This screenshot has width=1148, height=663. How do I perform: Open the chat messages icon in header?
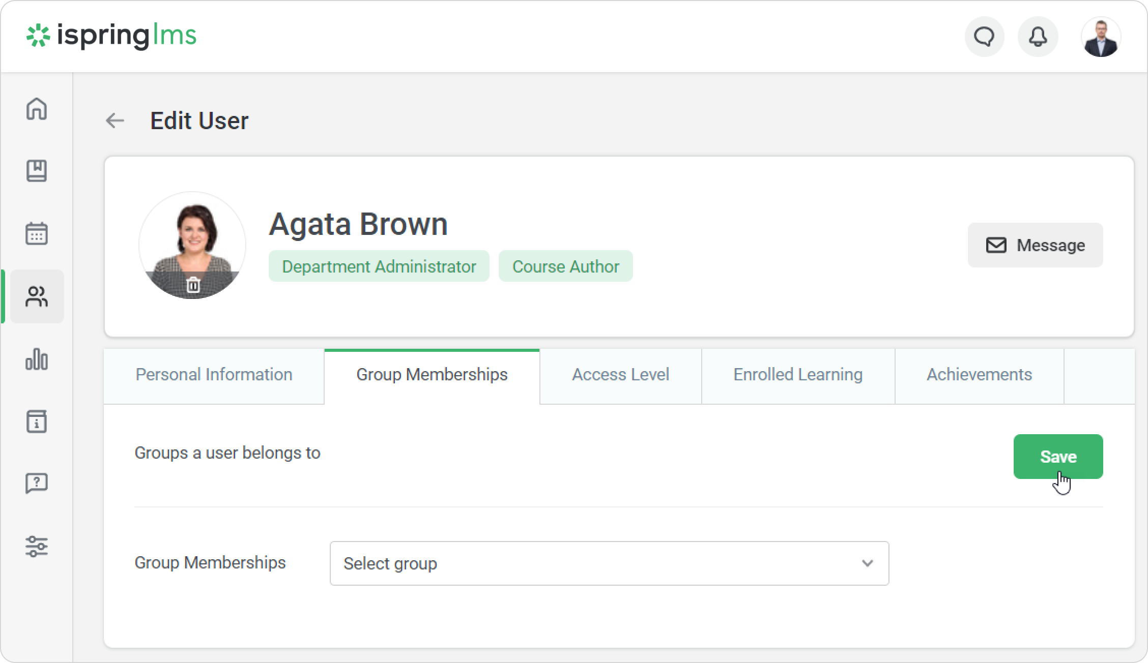984,37
